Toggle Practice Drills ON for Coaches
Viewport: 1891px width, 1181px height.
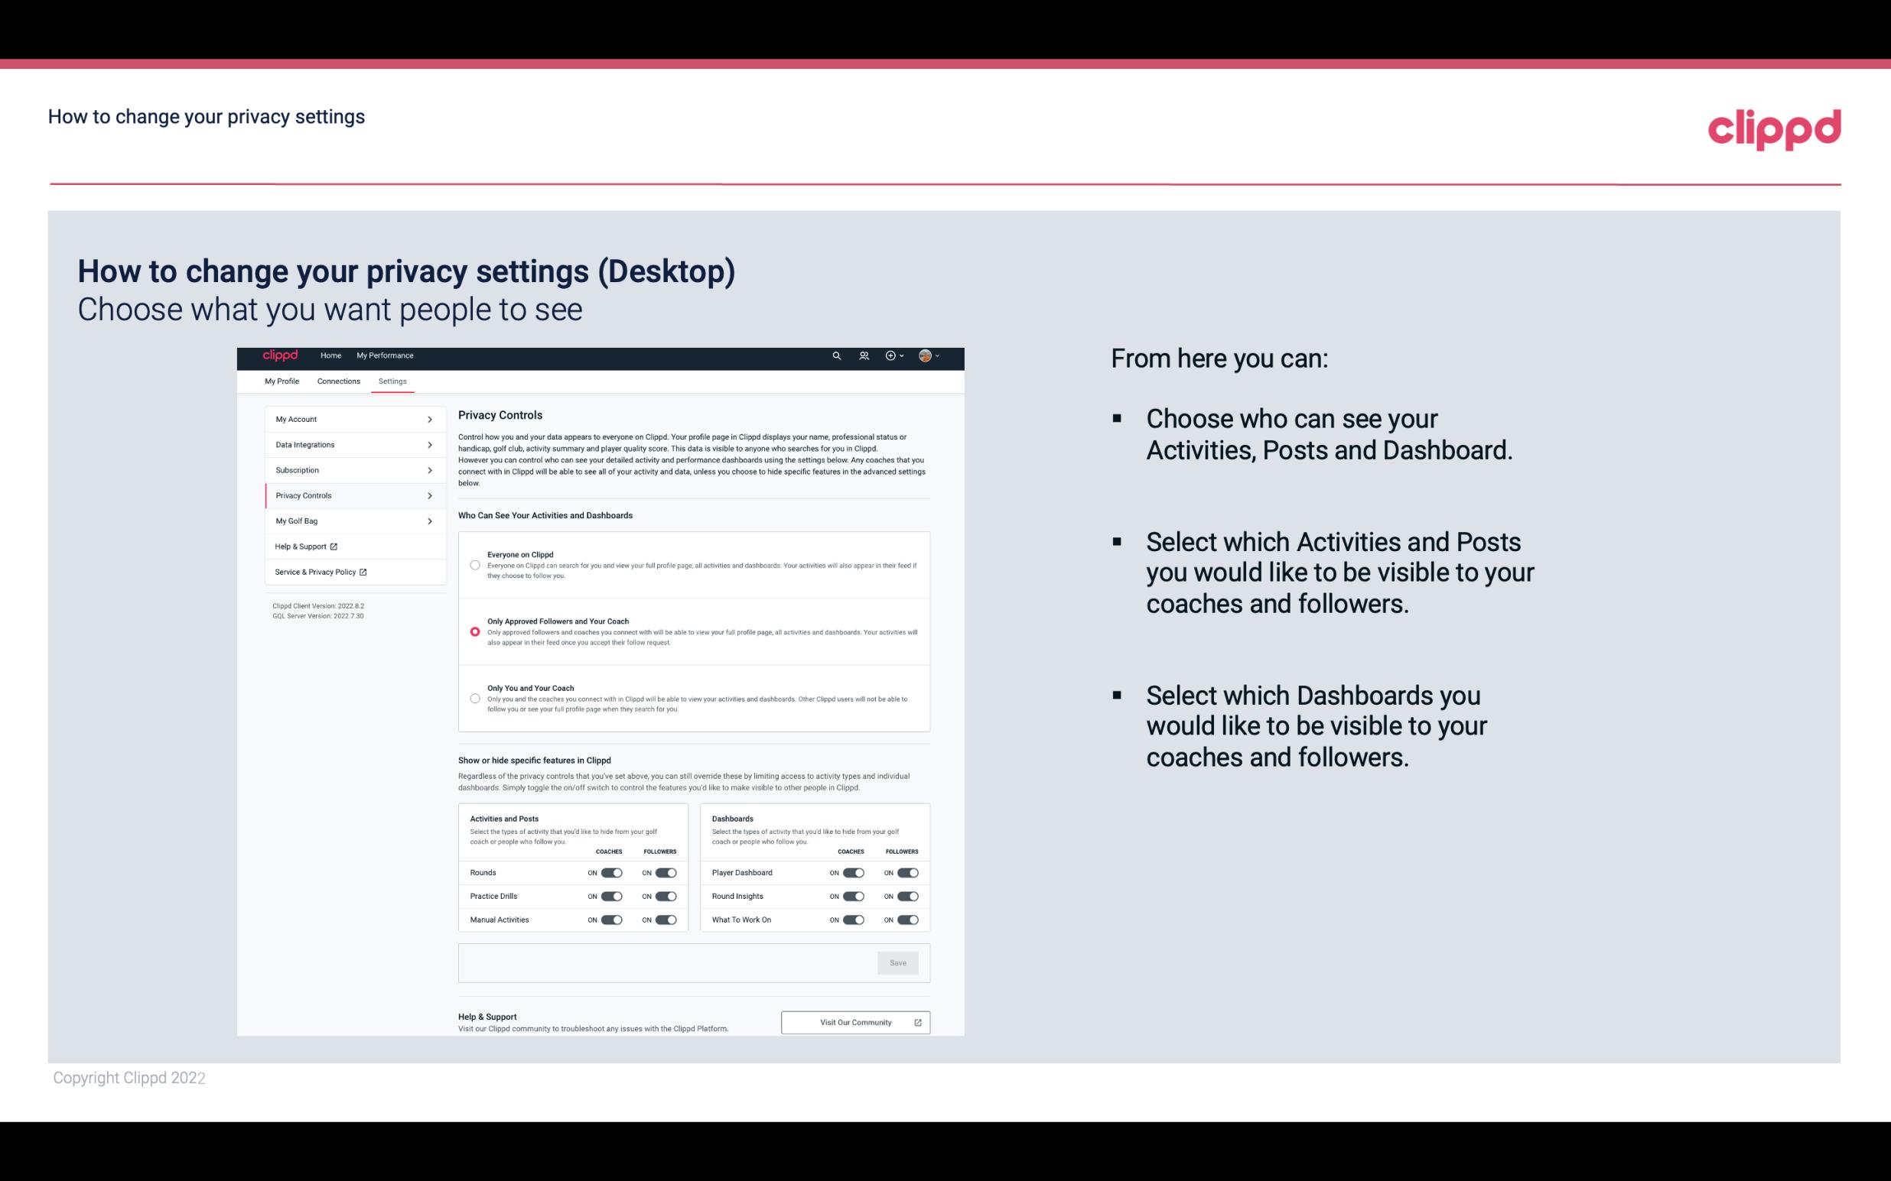[x=610, y=897]
